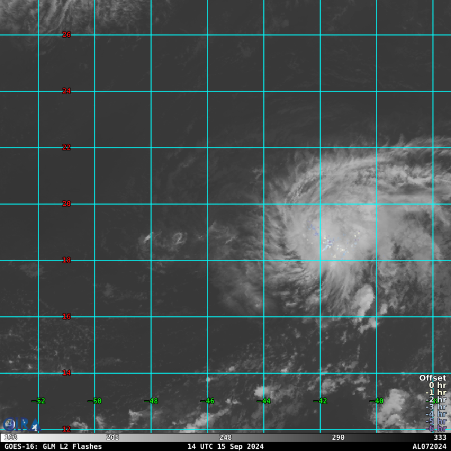
Task: Click the -5 hr offset legend entry
Action: pyautogui.click(x=436, y=421)
